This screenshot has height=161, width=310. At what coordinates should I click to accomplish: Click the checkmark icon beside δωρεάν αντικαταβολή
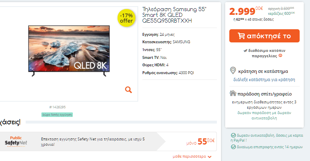(233, 135)
